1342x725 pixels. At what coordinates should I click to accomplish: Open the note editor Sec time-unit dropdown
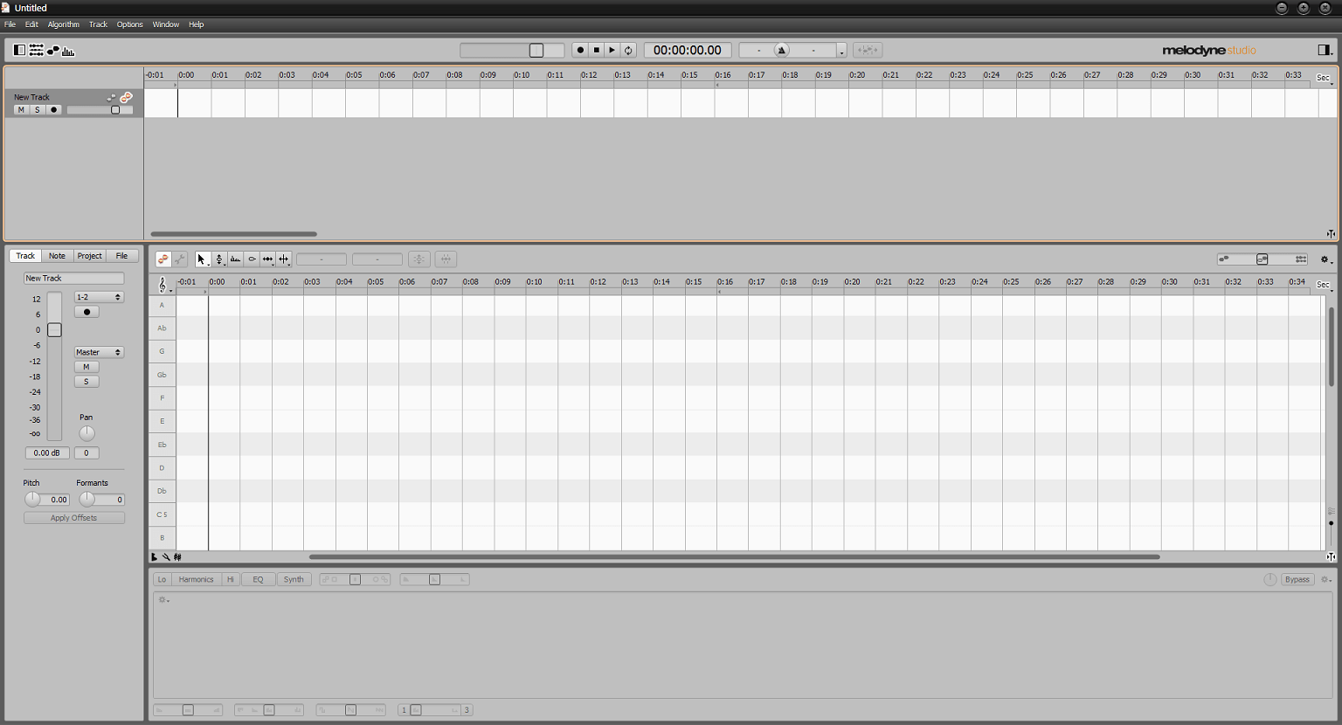click(x=1325, y=285)
